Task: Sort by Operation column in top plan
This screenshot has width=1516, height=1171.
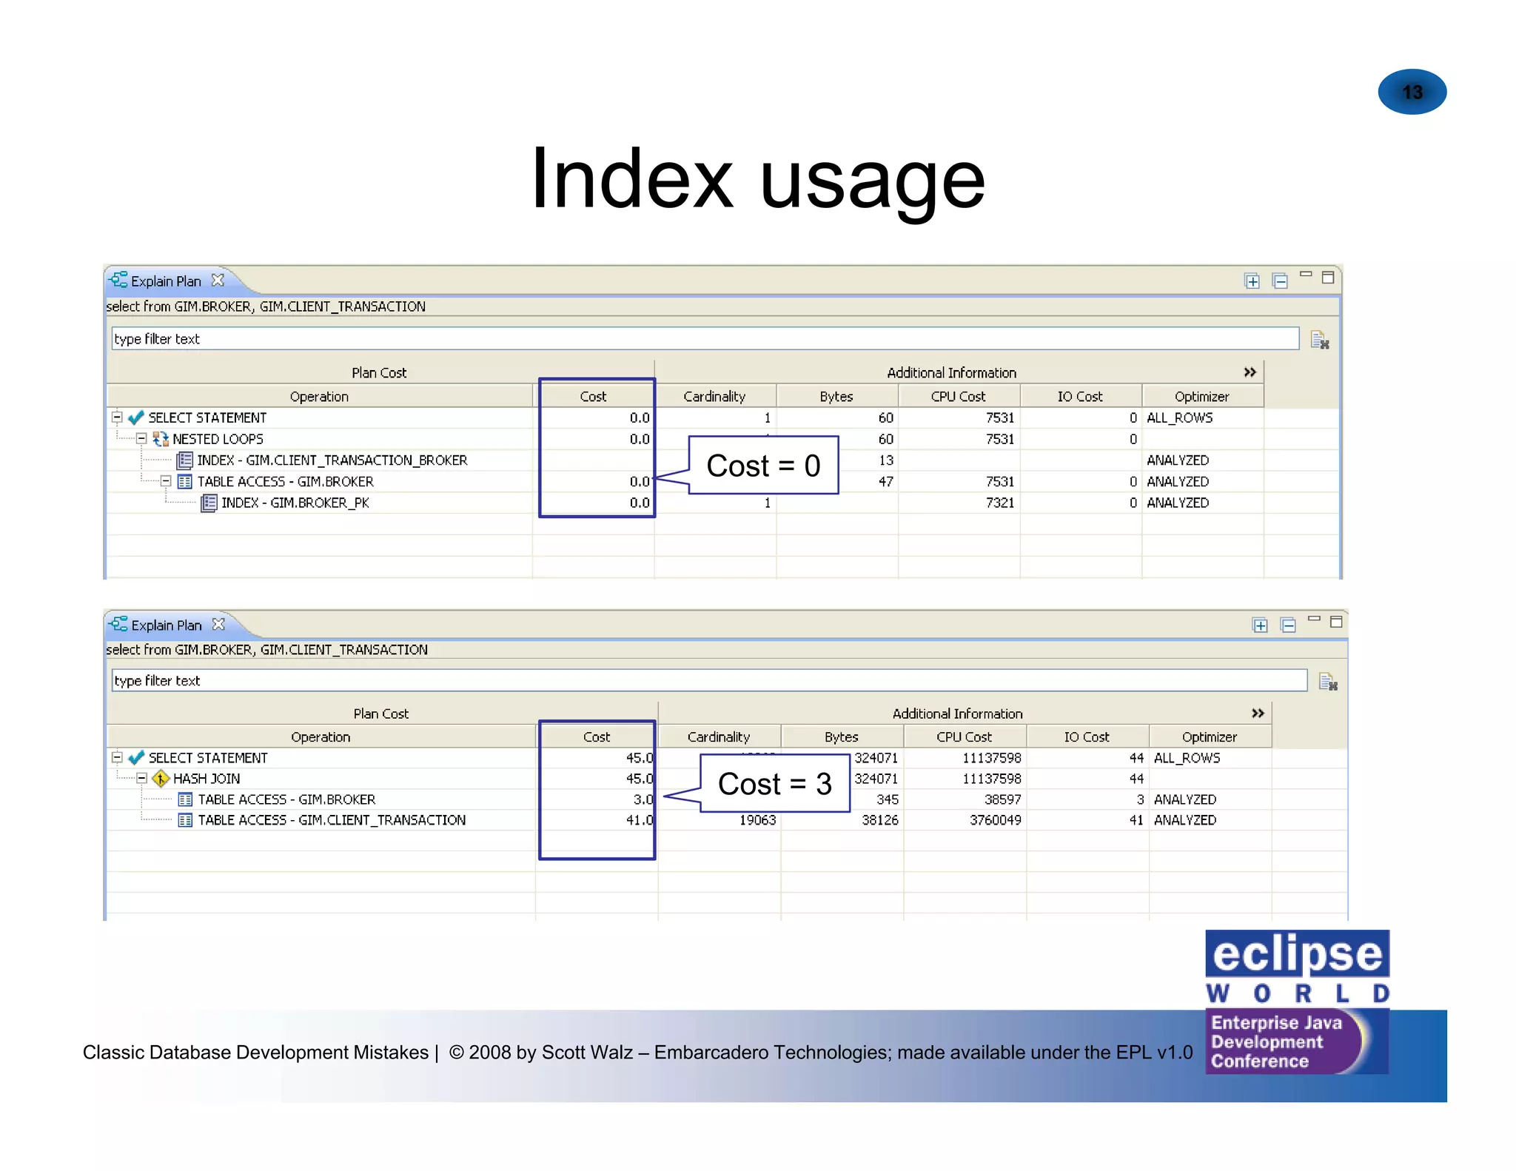Action: (319, 397)
